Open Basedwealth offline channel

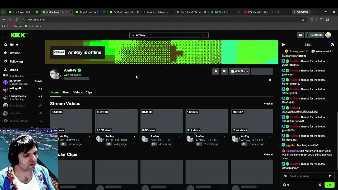tap(22, 106)
